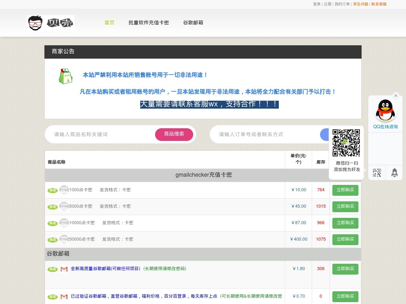Show the QR code panel icon
Viewport: 406px width, 304px height.
click(377, 173)
